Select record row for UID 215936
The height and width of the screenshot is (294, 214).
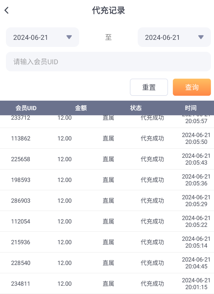[x=107, y=242]
